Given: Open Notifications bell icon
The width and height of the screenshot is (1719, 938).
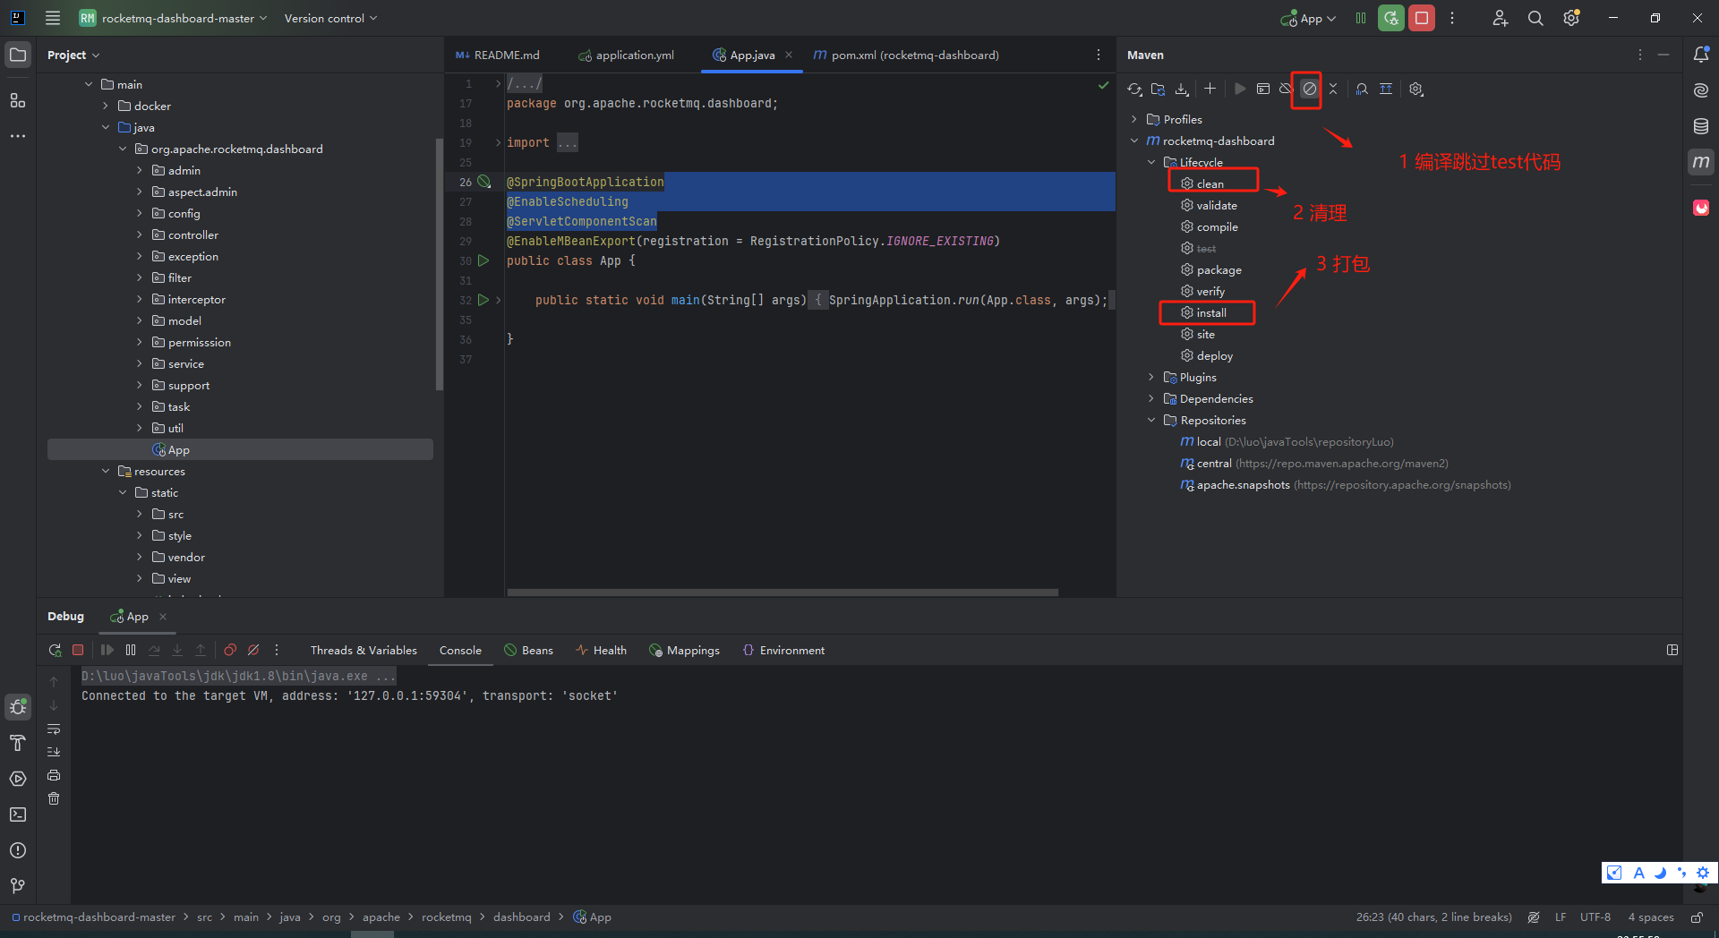Looking at the screenshot, I should tap(1701, 55).
